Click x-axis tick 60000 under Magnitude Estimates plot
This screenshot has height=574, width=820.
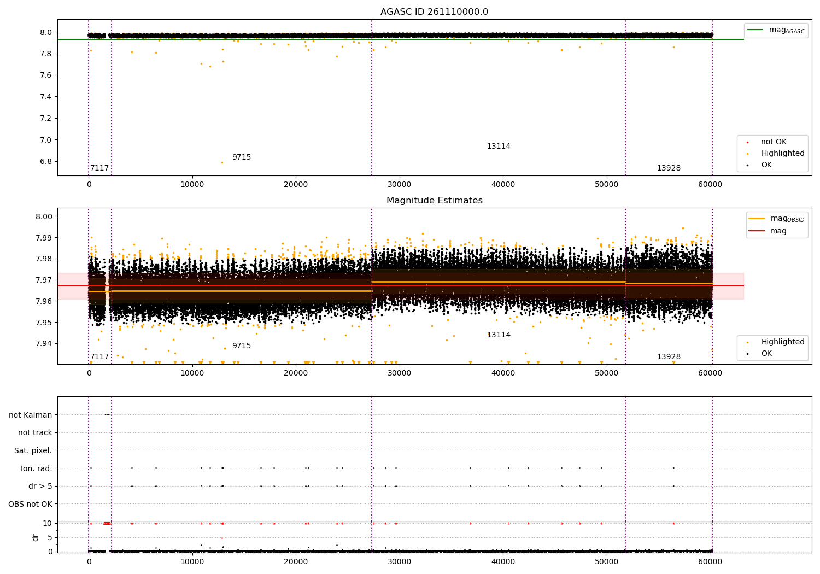click(710, 373)
